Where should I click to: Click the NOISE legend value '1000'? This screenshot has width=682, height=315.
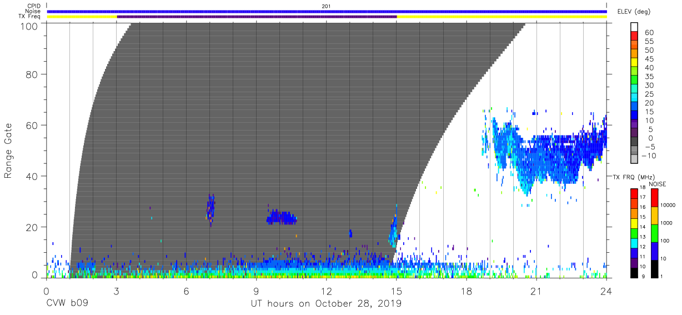(x=667, y=223)
